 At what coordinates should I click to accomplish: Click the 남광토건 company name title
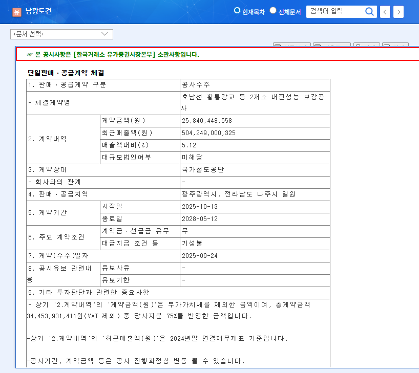pyautogui.click(x=38, y=11)
